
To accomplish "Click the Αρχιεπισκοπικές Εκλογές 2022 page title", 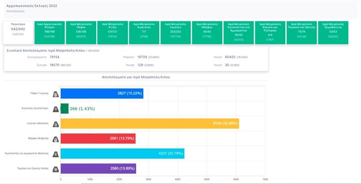I will [x=32, y=6].
